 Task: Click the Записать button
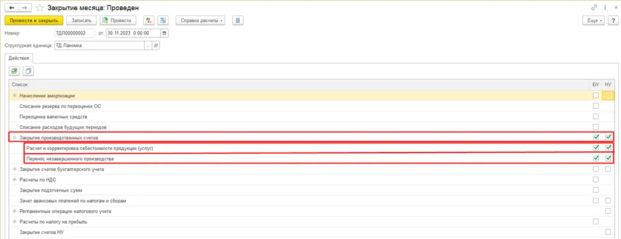tap(82, 20)
